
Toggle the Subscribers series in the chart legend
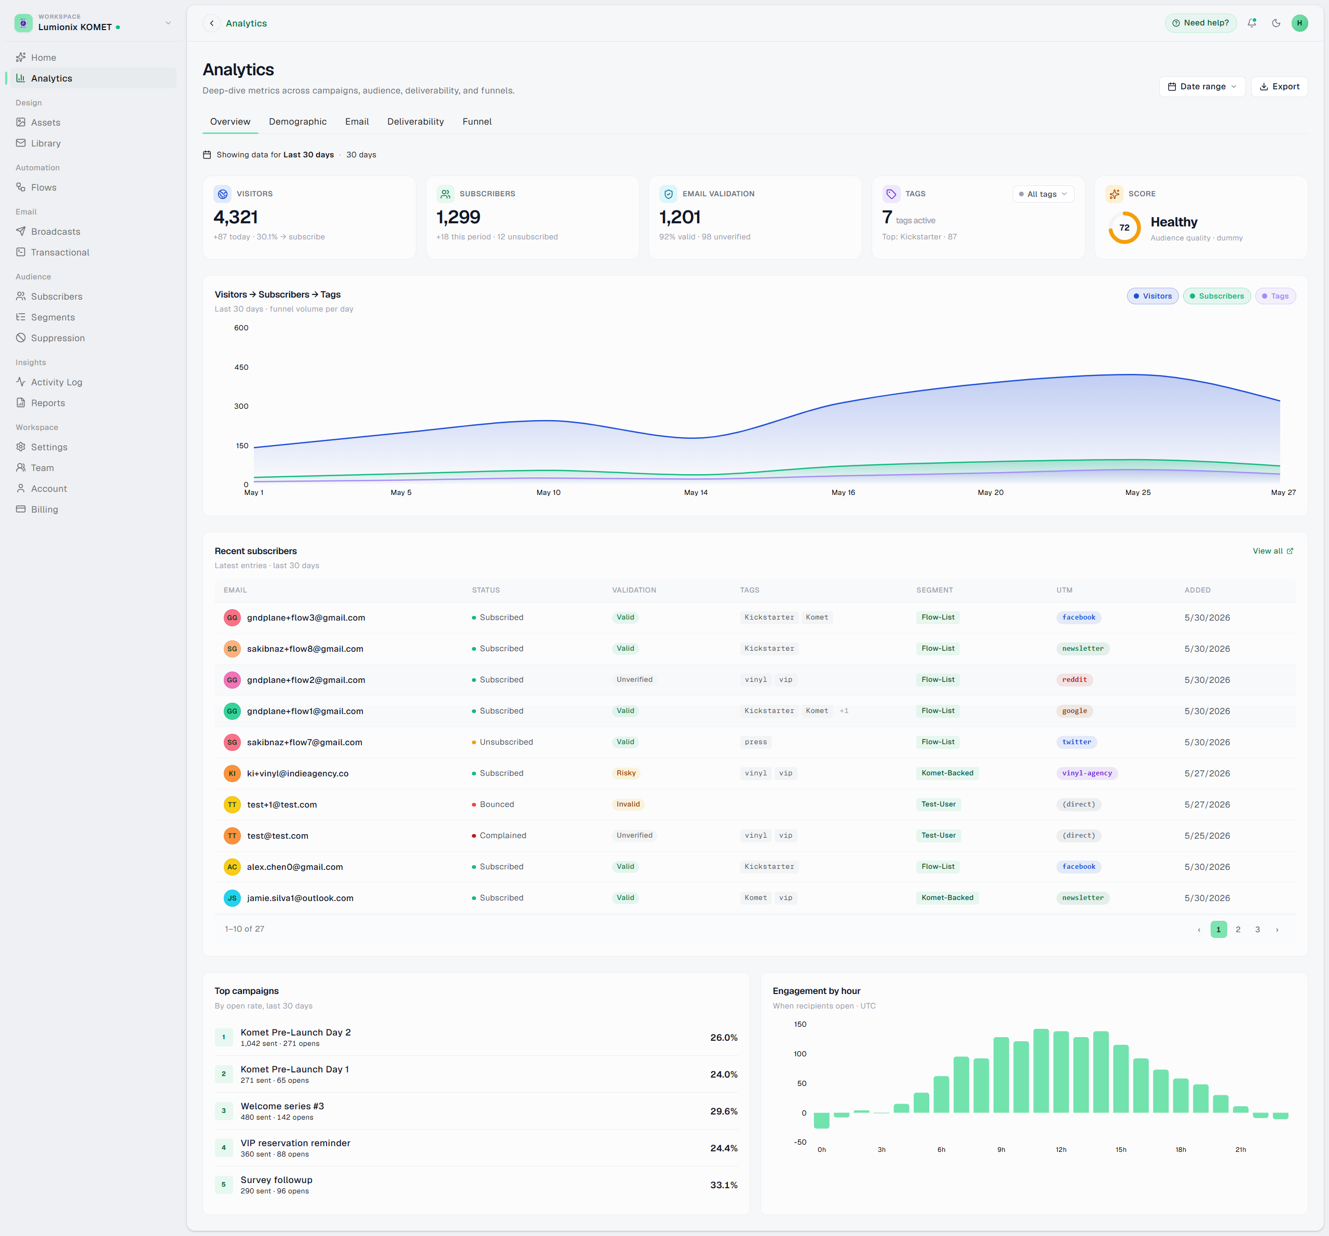point(1217,297)
